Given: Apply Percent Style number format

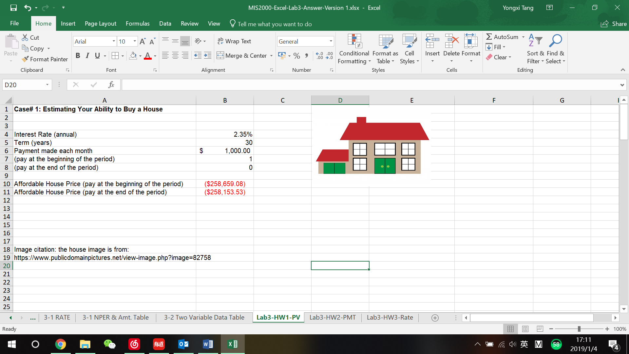Looking at the screenshot, I should (x=297, y=56).
